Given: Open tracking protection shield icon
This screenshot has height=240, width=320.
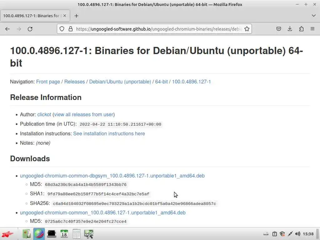Looking at the screenshot, I should (x=62, y=29).
